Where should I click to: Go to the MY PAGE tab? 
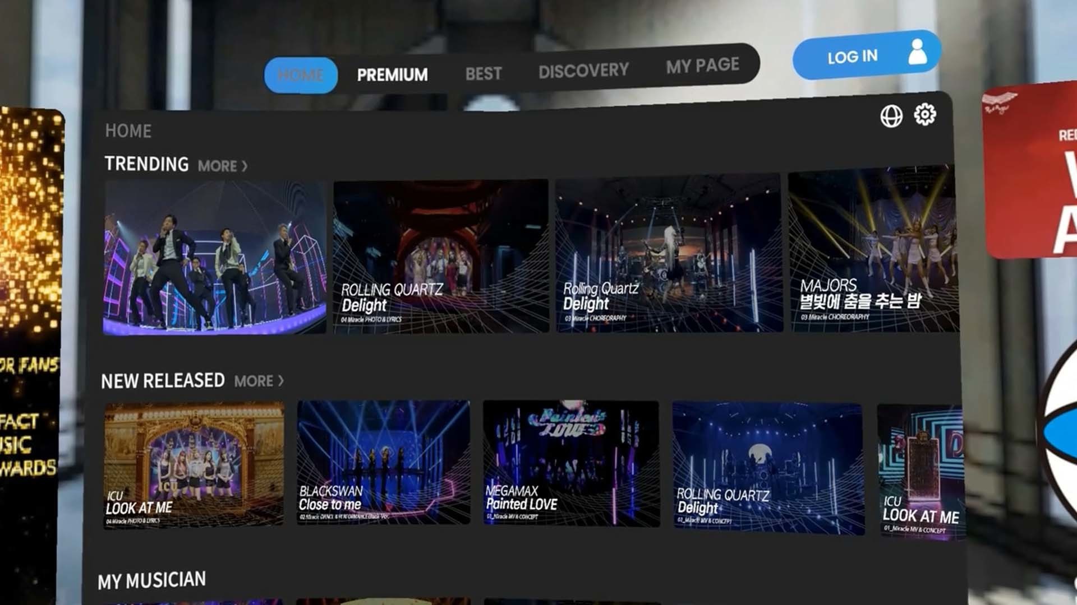pyautogui.click(x=702, y=66)
